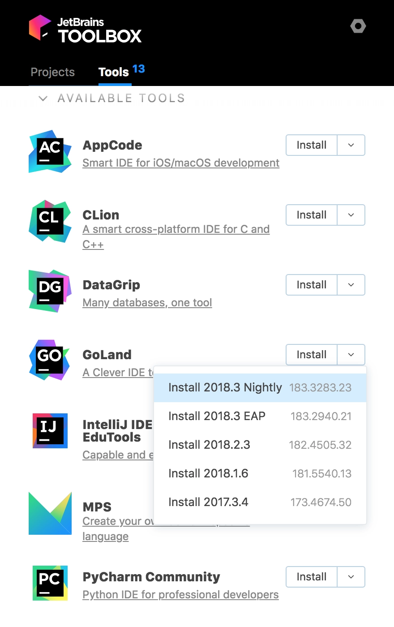Screen dimensions: 394x627
Task: Click the IntelliJ IDEA EduTools icon
Action: [50, 431]
